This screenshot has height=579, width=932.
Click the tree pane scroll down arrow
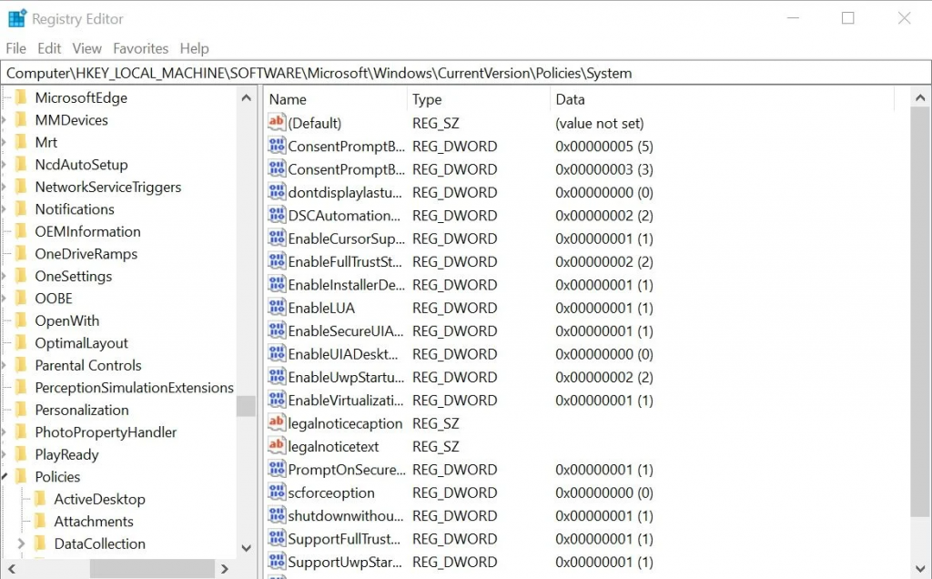pyautogui.click(x=246, y=547)
